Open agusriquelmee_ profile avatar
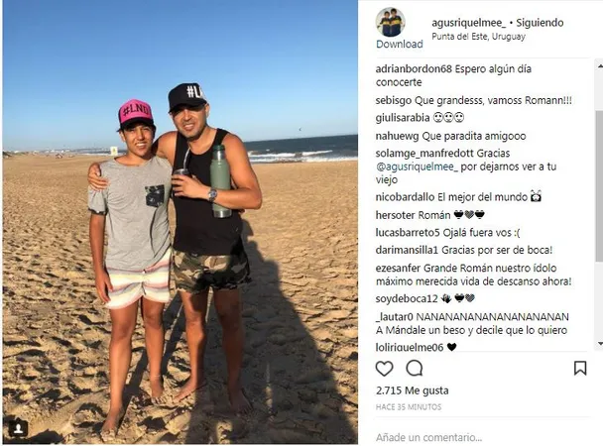Viewport: 603px width, 446px height. (x=390, y=23)
